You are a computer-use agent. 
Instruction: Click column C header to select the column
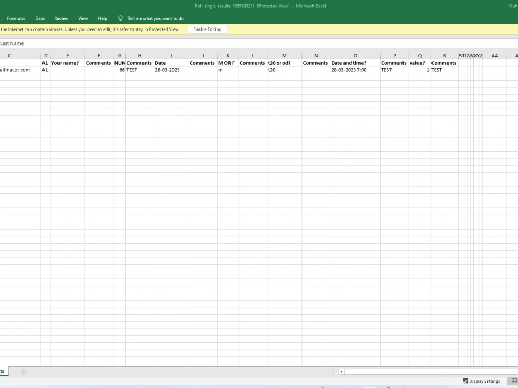tap(9, 55)
